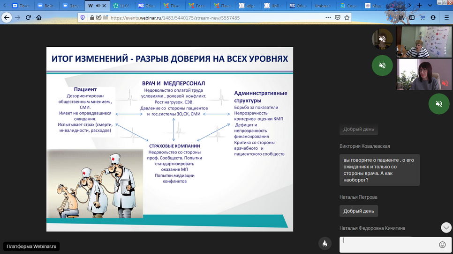Screen dimensions: 453x254
Task: Unmute the middle green speaker circle
Action: [x=382, y=65]
